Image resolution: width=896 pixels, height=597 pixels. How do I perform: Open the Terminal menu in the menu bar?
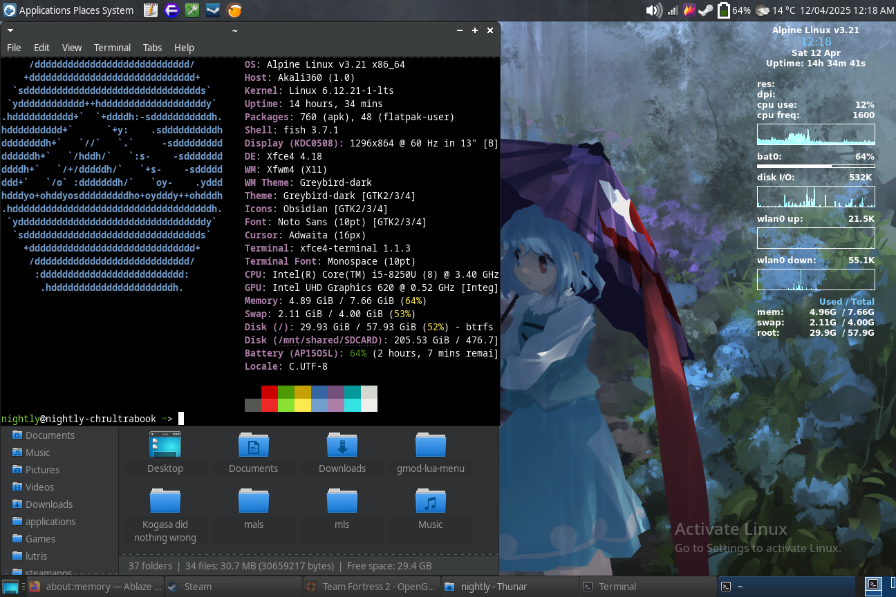(x=112, y=48)
